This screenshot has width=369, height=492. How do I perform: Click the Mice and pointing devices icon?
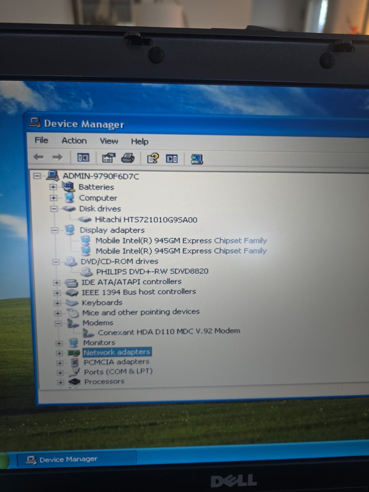73,313
